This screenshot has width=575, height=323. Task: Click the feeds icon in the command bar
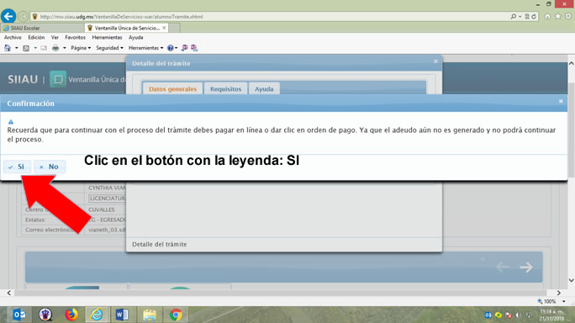tap(26, 48)
